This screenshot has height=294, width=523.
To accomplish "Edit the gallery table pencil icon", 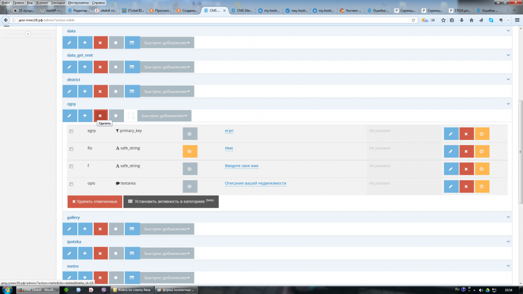I will 70,229.
